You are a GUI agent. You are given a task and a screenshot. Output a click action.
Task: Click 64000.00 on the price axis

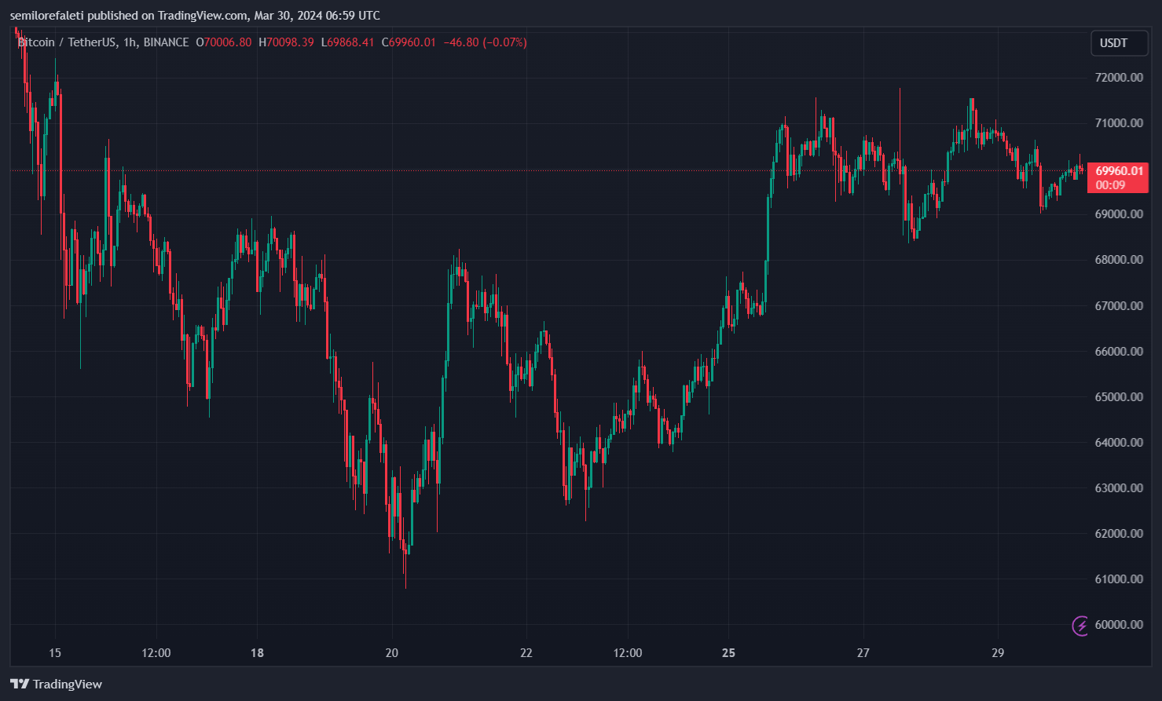(1119, 442)
